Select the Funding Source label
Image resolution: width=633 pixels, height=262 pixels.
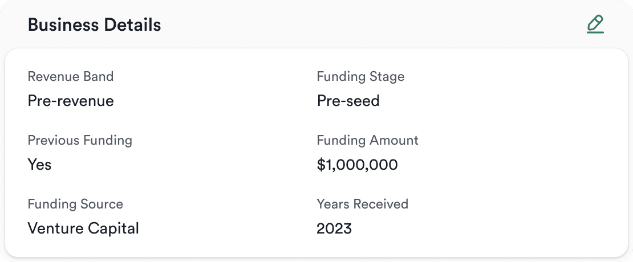tap(75, 204)
